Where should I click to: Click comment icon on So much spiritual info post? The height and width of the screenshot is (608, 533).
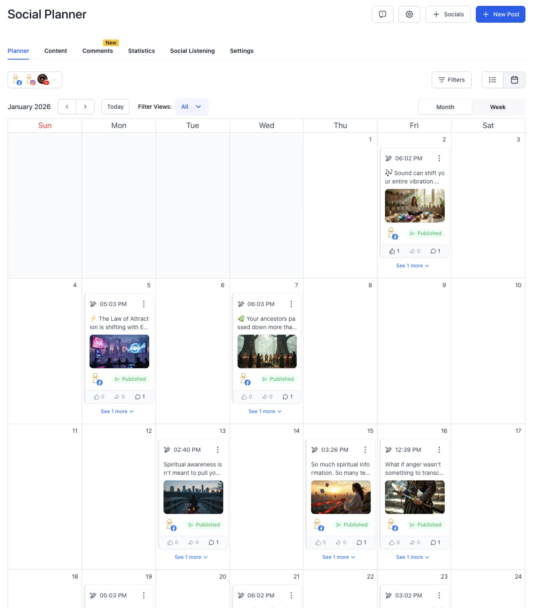tap(359, 542)
